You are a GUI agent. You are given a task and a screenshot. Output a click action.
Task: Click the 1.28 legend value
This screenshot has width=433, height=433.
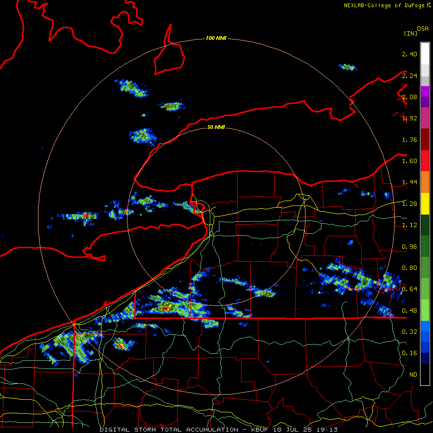tap(409, 204)
